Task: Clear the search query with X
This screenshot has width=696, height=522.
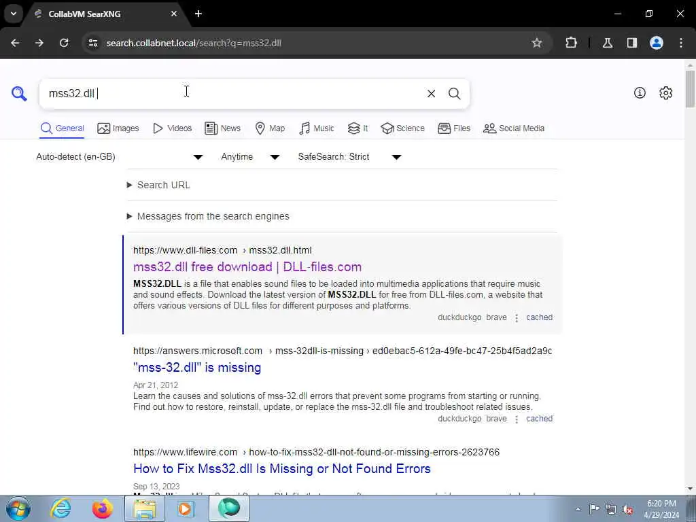Action: [x=431, y=94]
